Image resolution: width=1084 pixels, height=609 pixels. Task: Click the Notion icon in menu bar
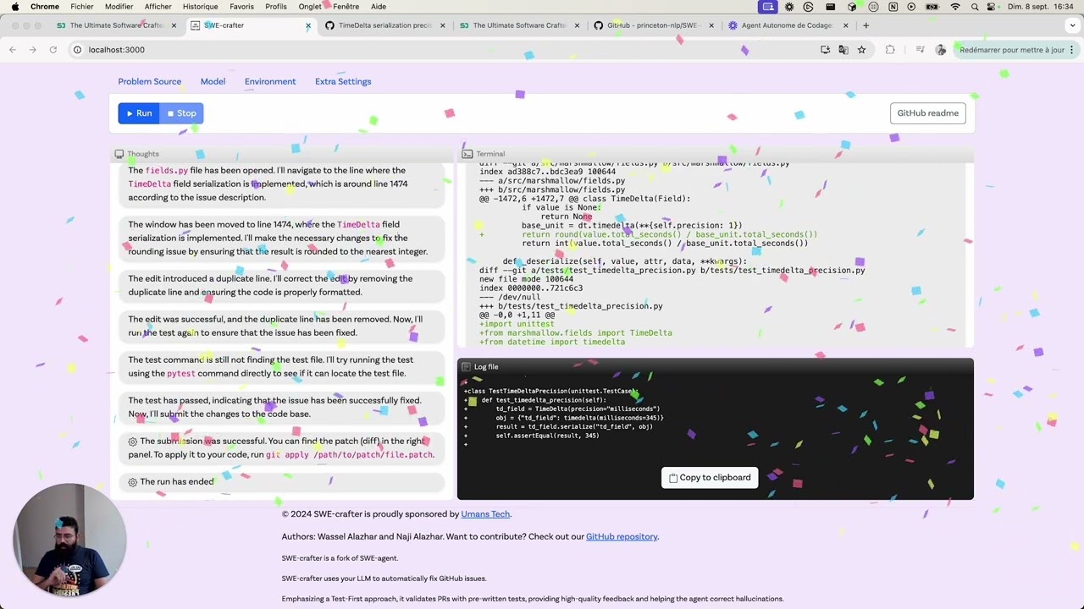click(x=893, y=7)
